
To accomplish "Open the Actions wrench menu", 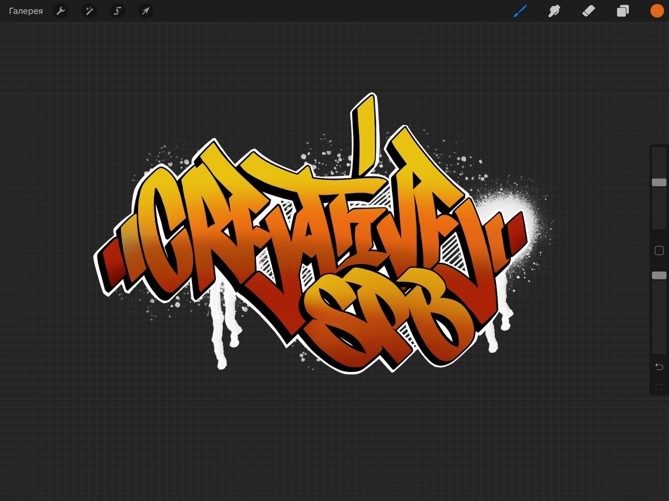I will coord(61,11).
